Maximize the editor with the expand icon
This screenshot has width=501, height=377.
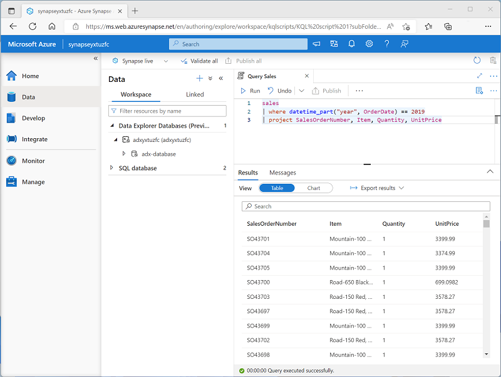point(479,76)
